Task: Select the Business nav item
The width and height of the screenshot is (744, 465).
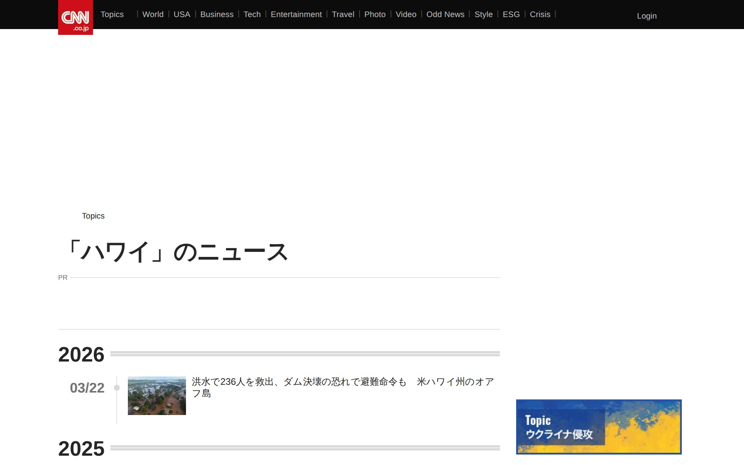Action: [217, 14]
